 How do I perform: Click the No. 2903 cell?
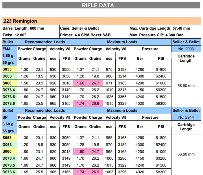(186, 49)
